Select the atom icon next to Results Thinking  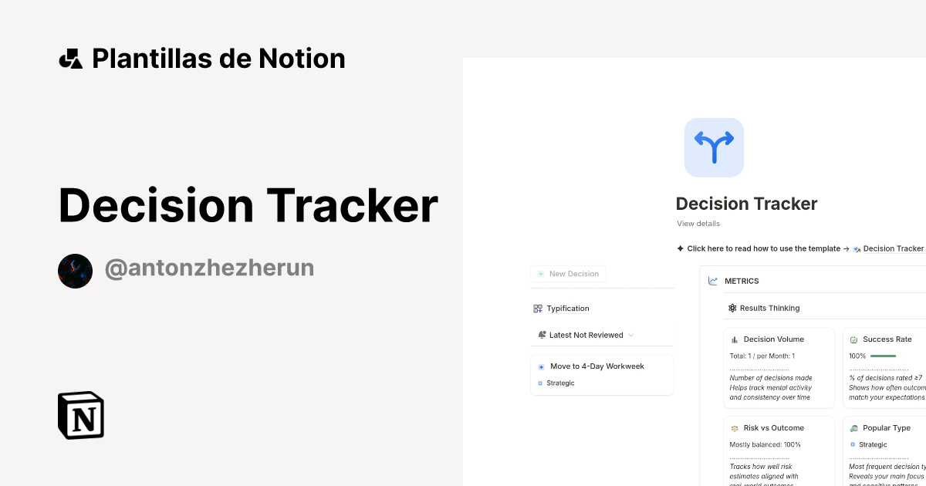tap(732, 308)
